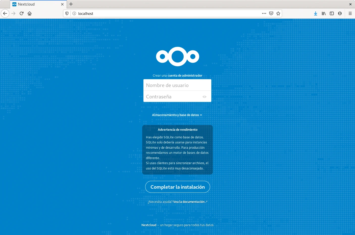355x235 pixels.
Task: Open the Firefox hamburger menu
Action: (350, 13)
